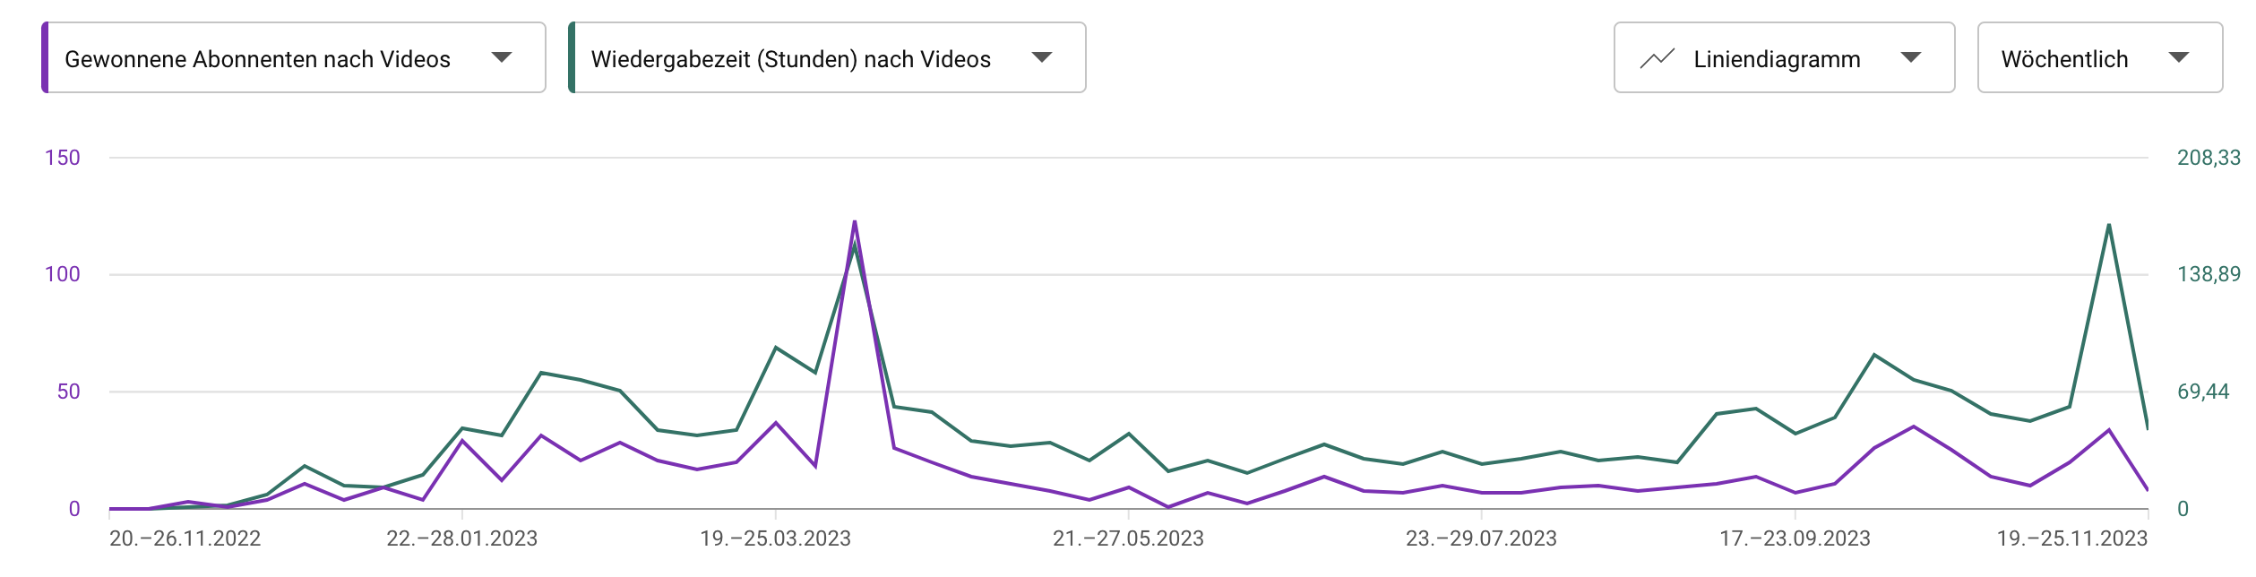This screenshot has width=2256, height=577.
Task: Click the purple line's highest peak
Action: click(x=855, y=221)
